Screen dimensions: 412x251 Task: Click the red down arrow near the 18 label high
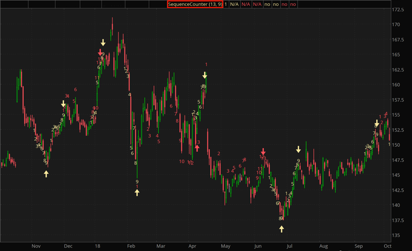100,52
